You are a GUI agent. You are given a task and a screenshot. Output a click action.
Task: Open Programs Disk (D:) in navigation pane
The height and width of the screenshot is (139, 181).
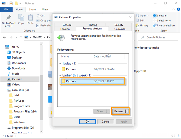pyautogui.click(x=21, y=128)
